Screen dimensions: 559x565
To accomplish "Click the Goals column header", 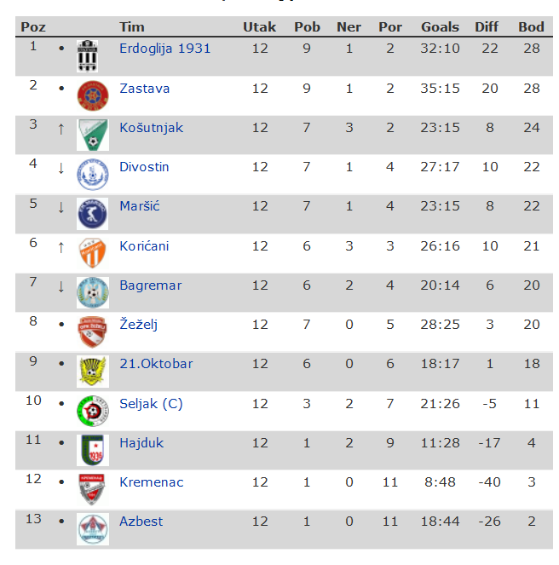I will coord(440,27).
